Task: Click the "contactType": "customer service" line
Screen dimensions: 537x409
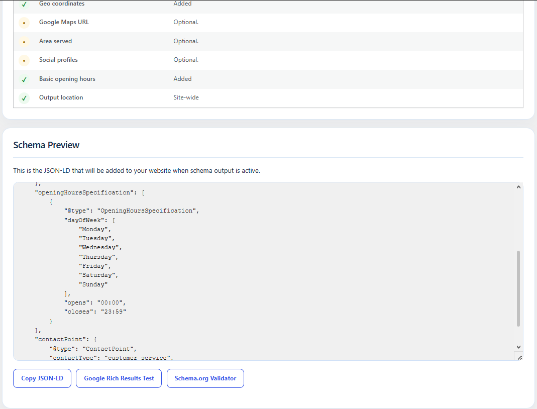Action: point(112,358)
